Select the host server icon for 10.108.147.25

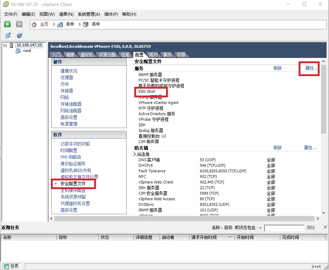click(12, 45)
